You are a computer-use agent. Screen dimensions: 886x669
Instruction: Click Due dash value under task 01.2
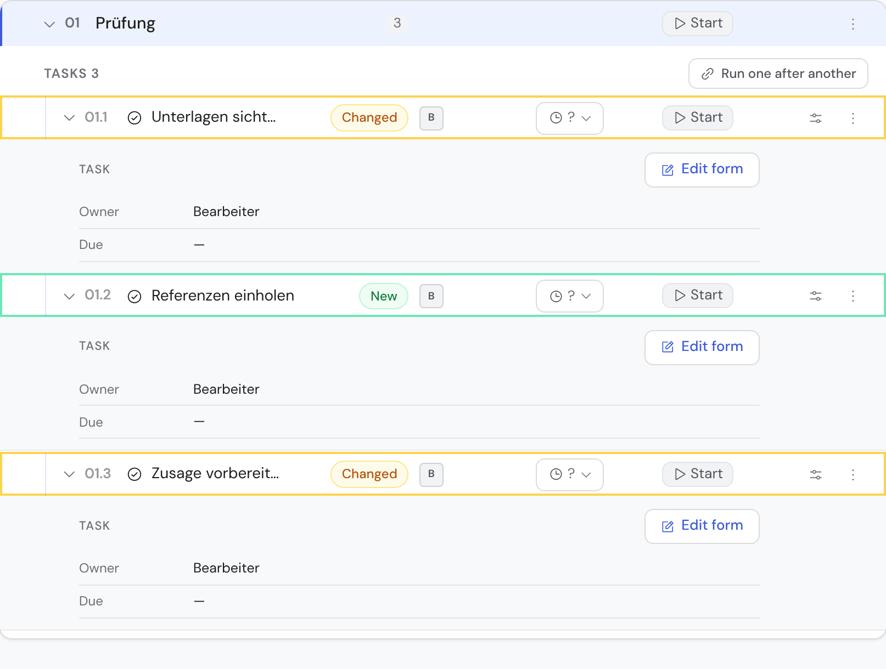(x=199, y=422)
